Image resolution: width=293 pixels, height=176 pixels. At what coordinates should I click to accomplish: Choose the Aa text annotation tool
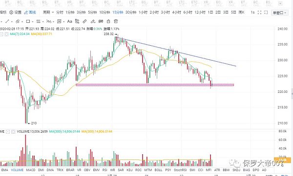tap(69, 21)
